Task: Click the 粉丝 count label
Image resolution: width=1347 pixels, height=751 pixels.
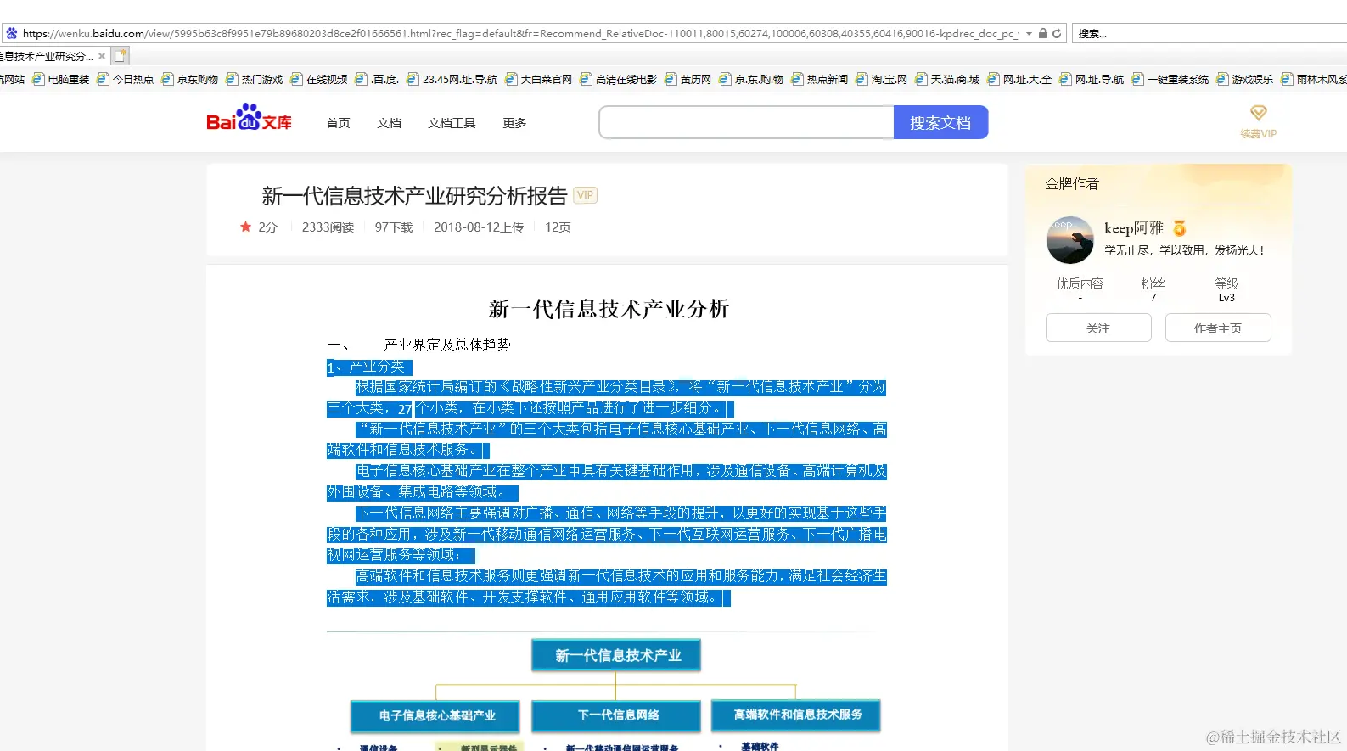Action: (x=1153, y=283)
